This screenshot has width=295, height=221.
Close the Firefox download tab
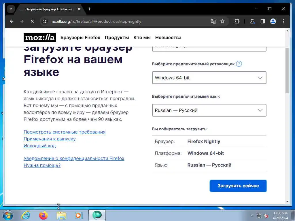click(79, 9)
